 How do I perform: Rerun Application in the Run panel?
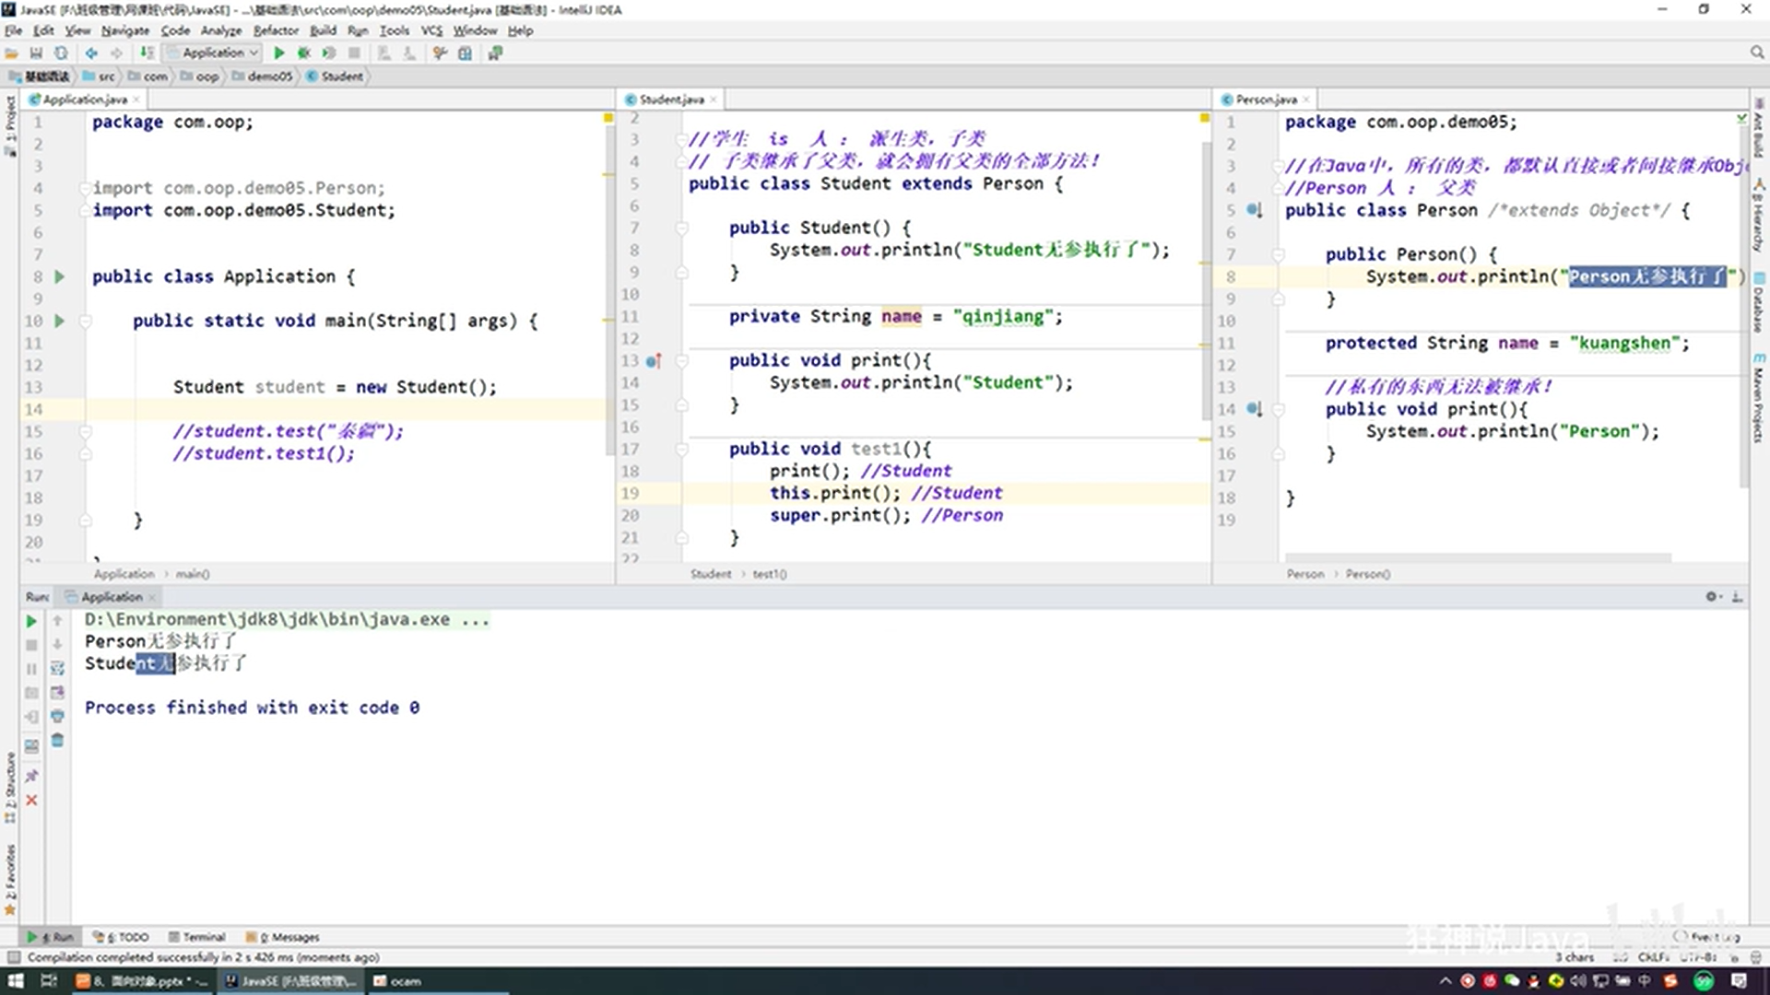tap(31, 622)
